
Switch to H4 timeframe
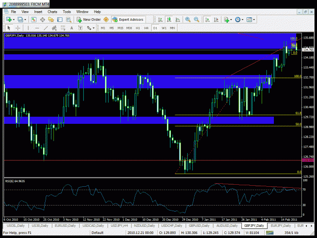[147, 28]
